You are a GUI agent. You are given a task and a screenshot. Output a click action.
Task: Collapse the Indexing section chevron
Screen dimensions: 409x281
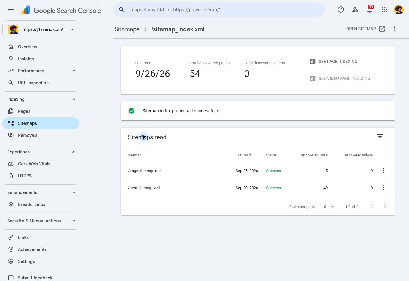(74, 99)
